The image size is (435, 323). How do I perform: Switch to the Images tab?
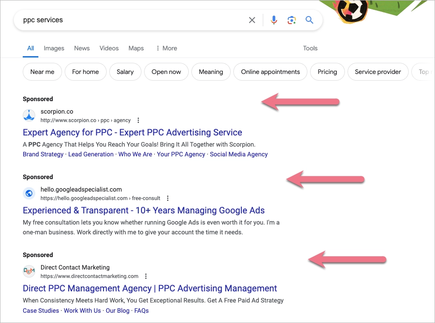tap(54, 48)
